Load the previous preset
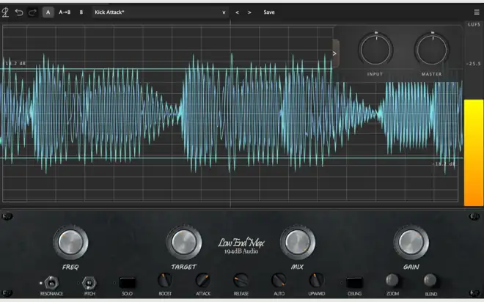The width and height of the screenshot is (484, 302). click(x=237, y=12)
